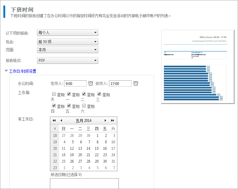Click the 工作日/时段设置 link

pos(23,71)
